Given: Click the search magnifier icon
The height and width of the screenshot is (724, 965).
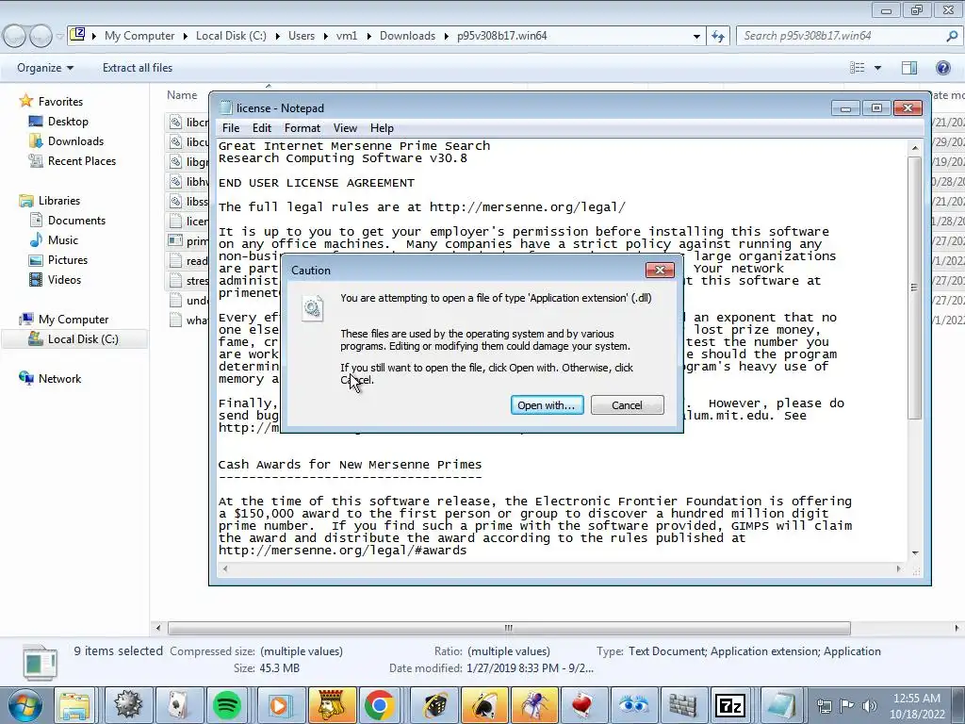Looking at the screenshot, I should click(x=952, y=36).
